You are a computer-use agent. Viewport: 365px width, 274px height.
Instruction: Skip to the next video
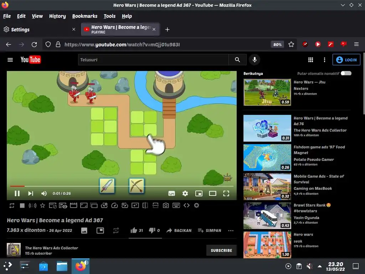(x=31, y=193)
